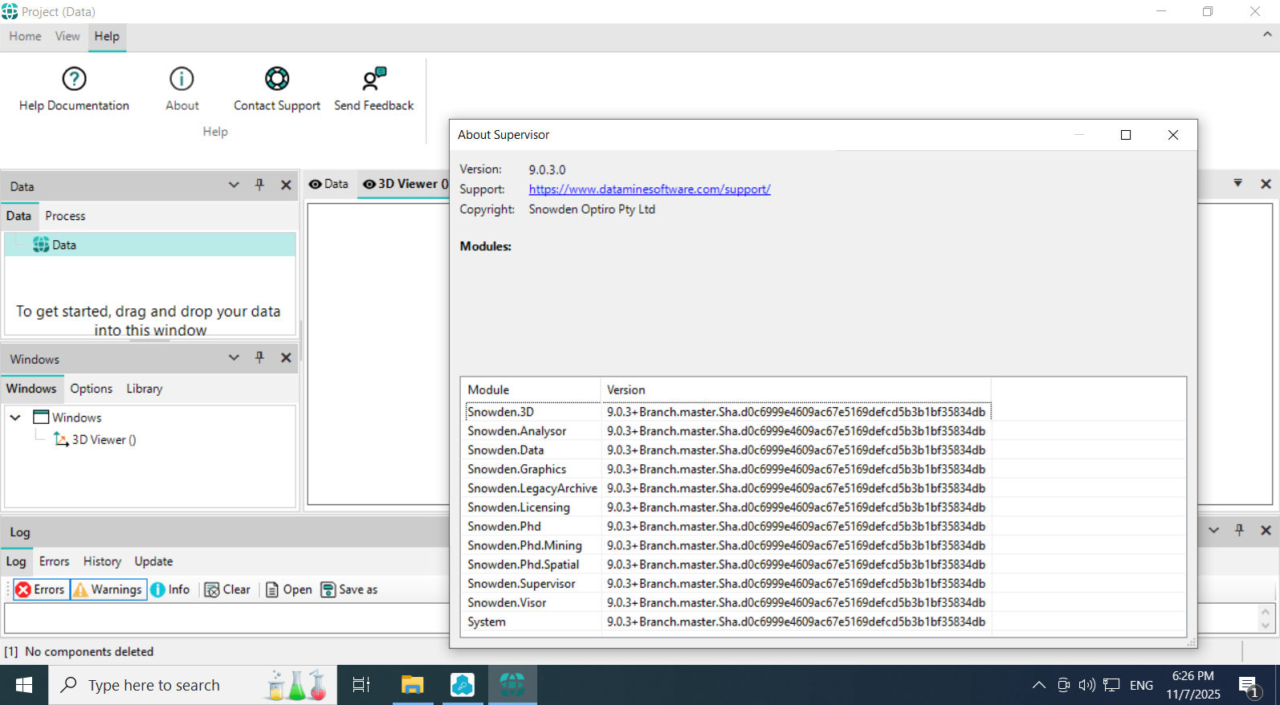The height and width of the screenshot is (705, 1280).
Task: Open a log file
Action: 288,589
